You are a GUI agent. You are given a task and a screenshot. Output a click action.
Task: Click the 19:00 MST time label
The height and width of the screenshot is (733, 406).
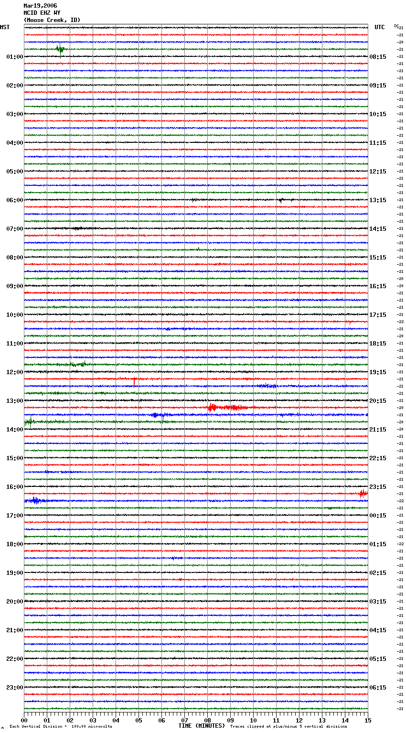click(15, 573)
